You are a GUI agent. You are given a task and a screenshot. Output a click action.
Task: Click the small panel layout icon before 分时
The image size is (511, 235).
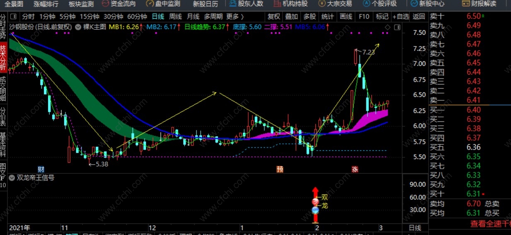14,17
